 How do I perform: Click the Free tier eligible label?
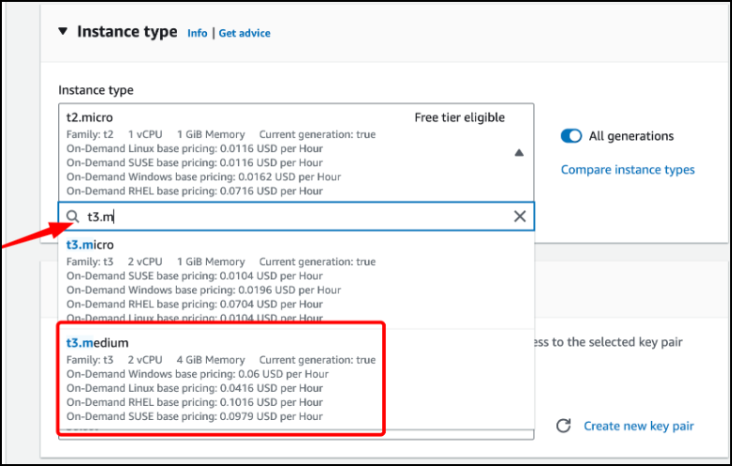point(459,117)
